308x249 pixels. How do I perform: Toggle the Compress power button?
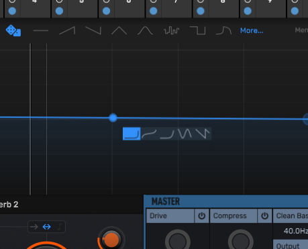tap(264, 215)
